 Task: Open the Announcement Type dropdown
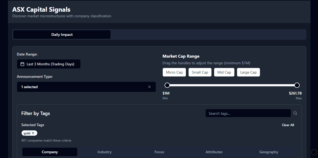[86, 87]
